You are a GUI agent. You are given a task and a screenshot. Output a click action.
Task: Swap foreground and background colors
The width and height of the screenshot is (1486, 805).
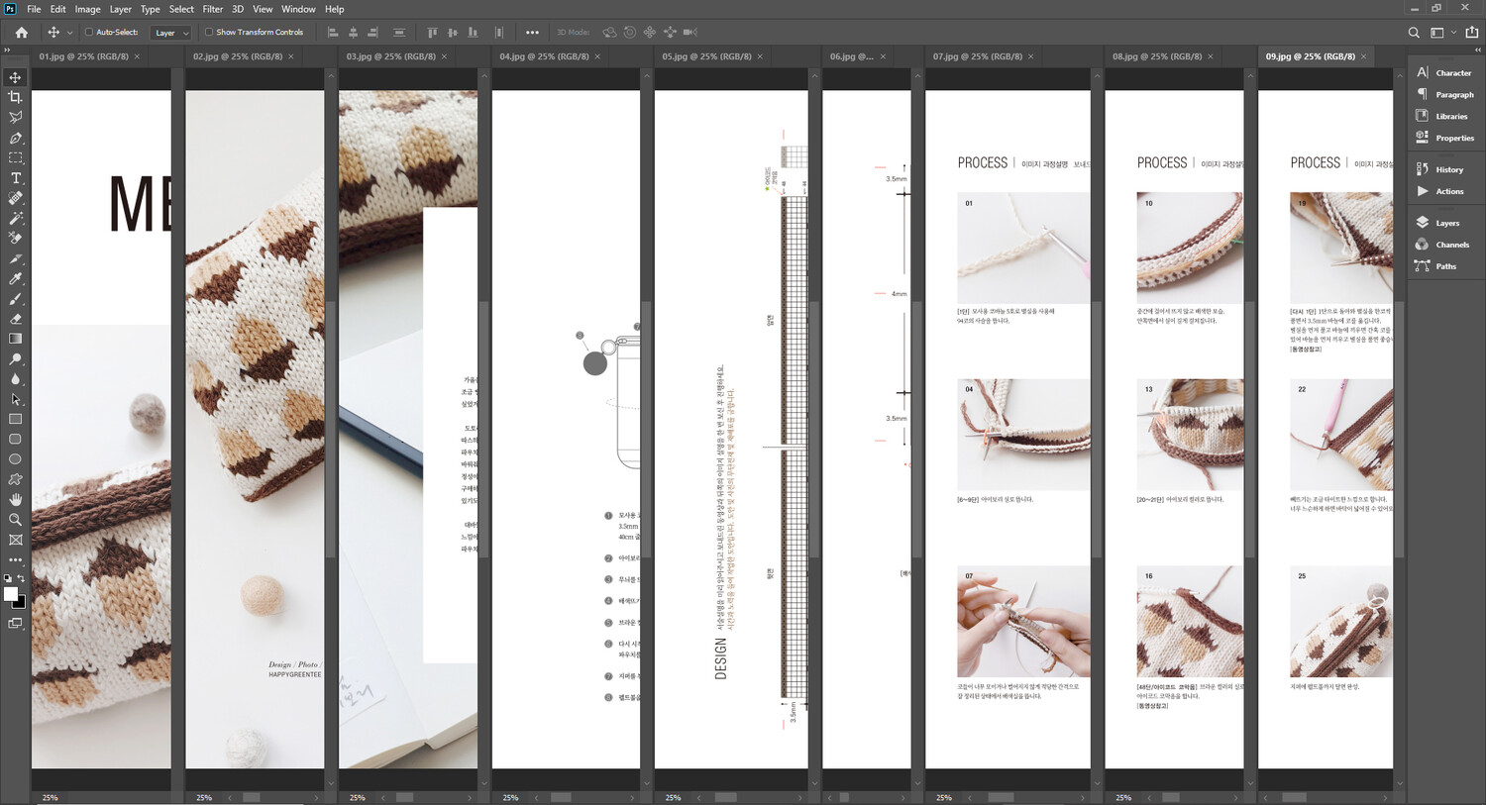tap(21, 578)
